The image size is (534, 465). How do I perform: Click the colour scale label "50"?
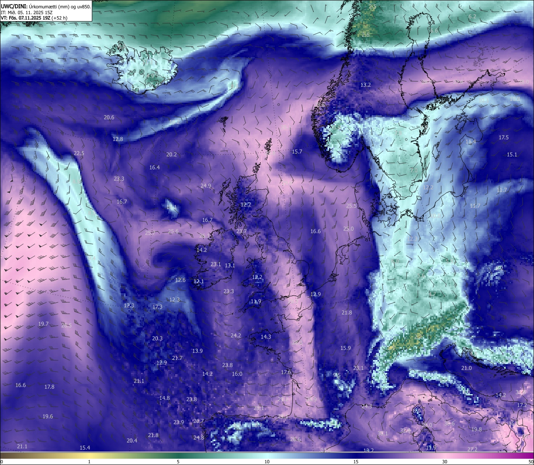(x=531, y=462)
